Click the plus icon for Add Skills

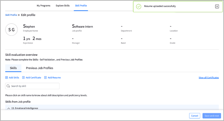7,77
